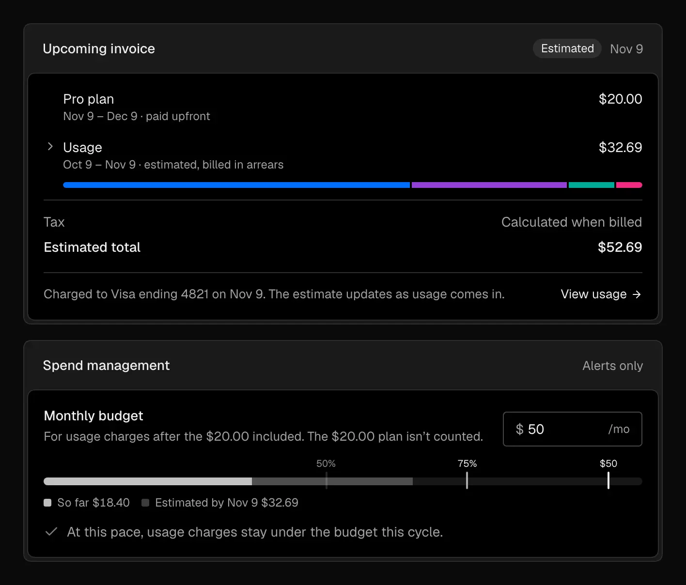Click the Pro plan line item title
The width and height of the screenshot is (686, 585).
[x=89, y=99]
